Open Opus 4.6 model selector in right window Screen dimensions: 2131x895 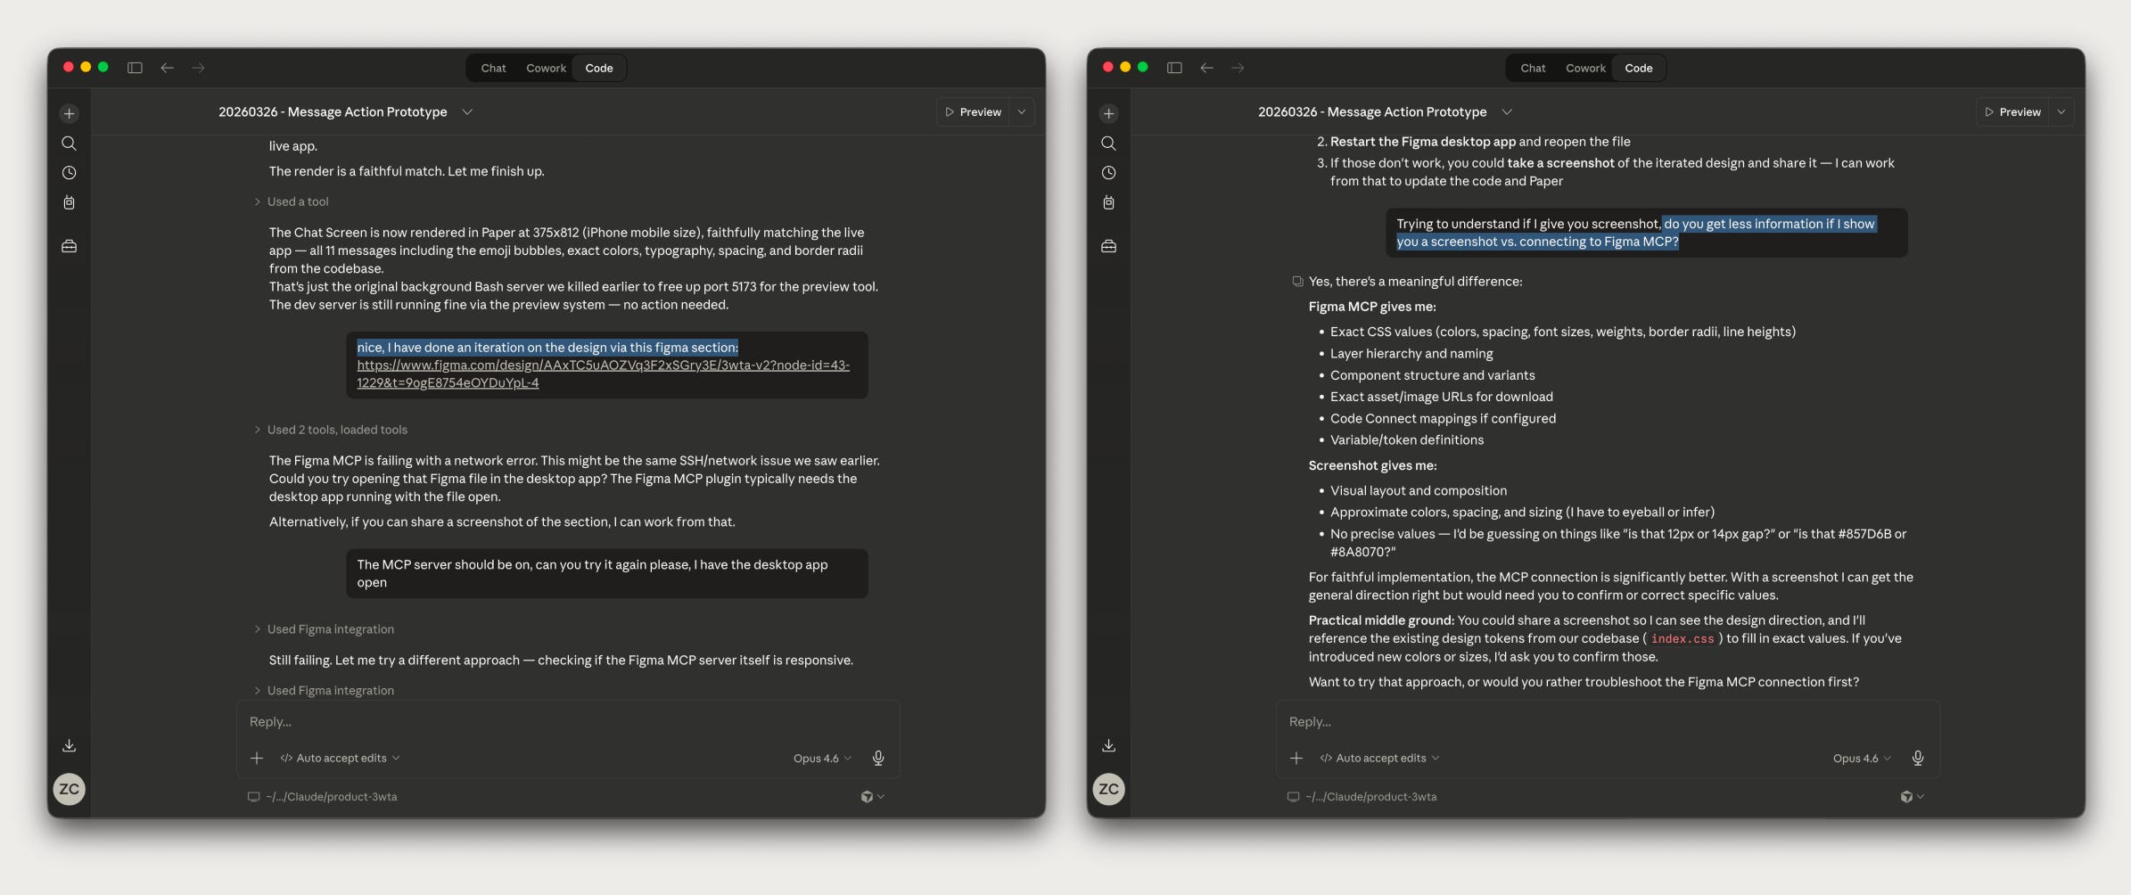coord(1862,759)
